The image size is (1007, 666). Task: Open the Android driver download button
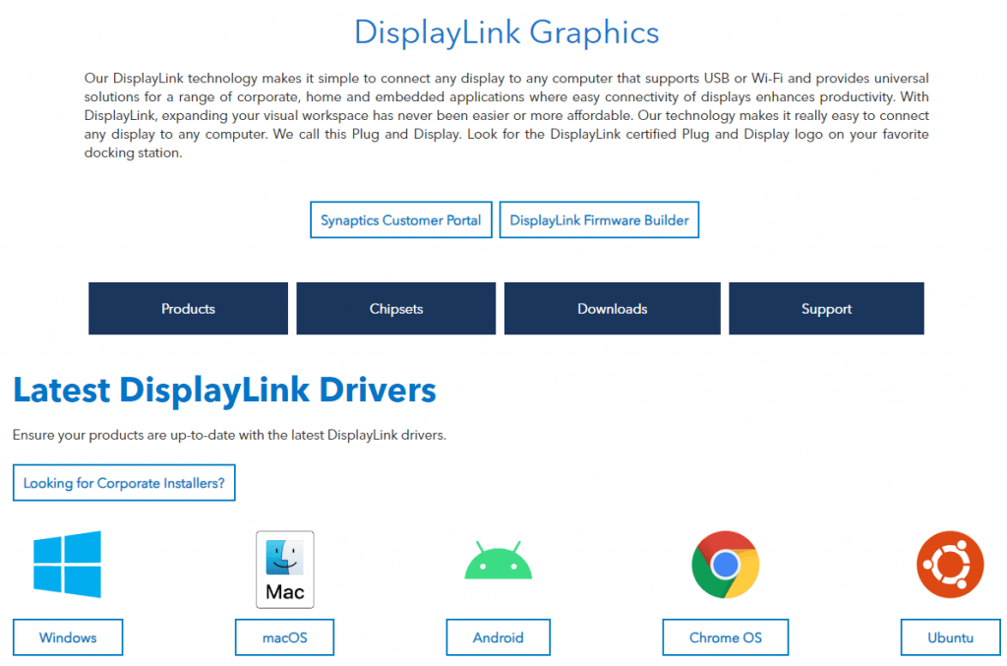pos(499,637)
